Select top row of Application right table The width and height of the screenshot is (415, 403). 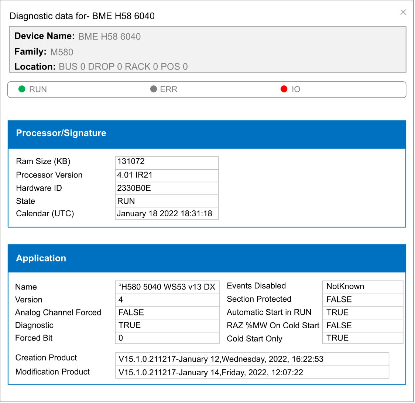363,287
